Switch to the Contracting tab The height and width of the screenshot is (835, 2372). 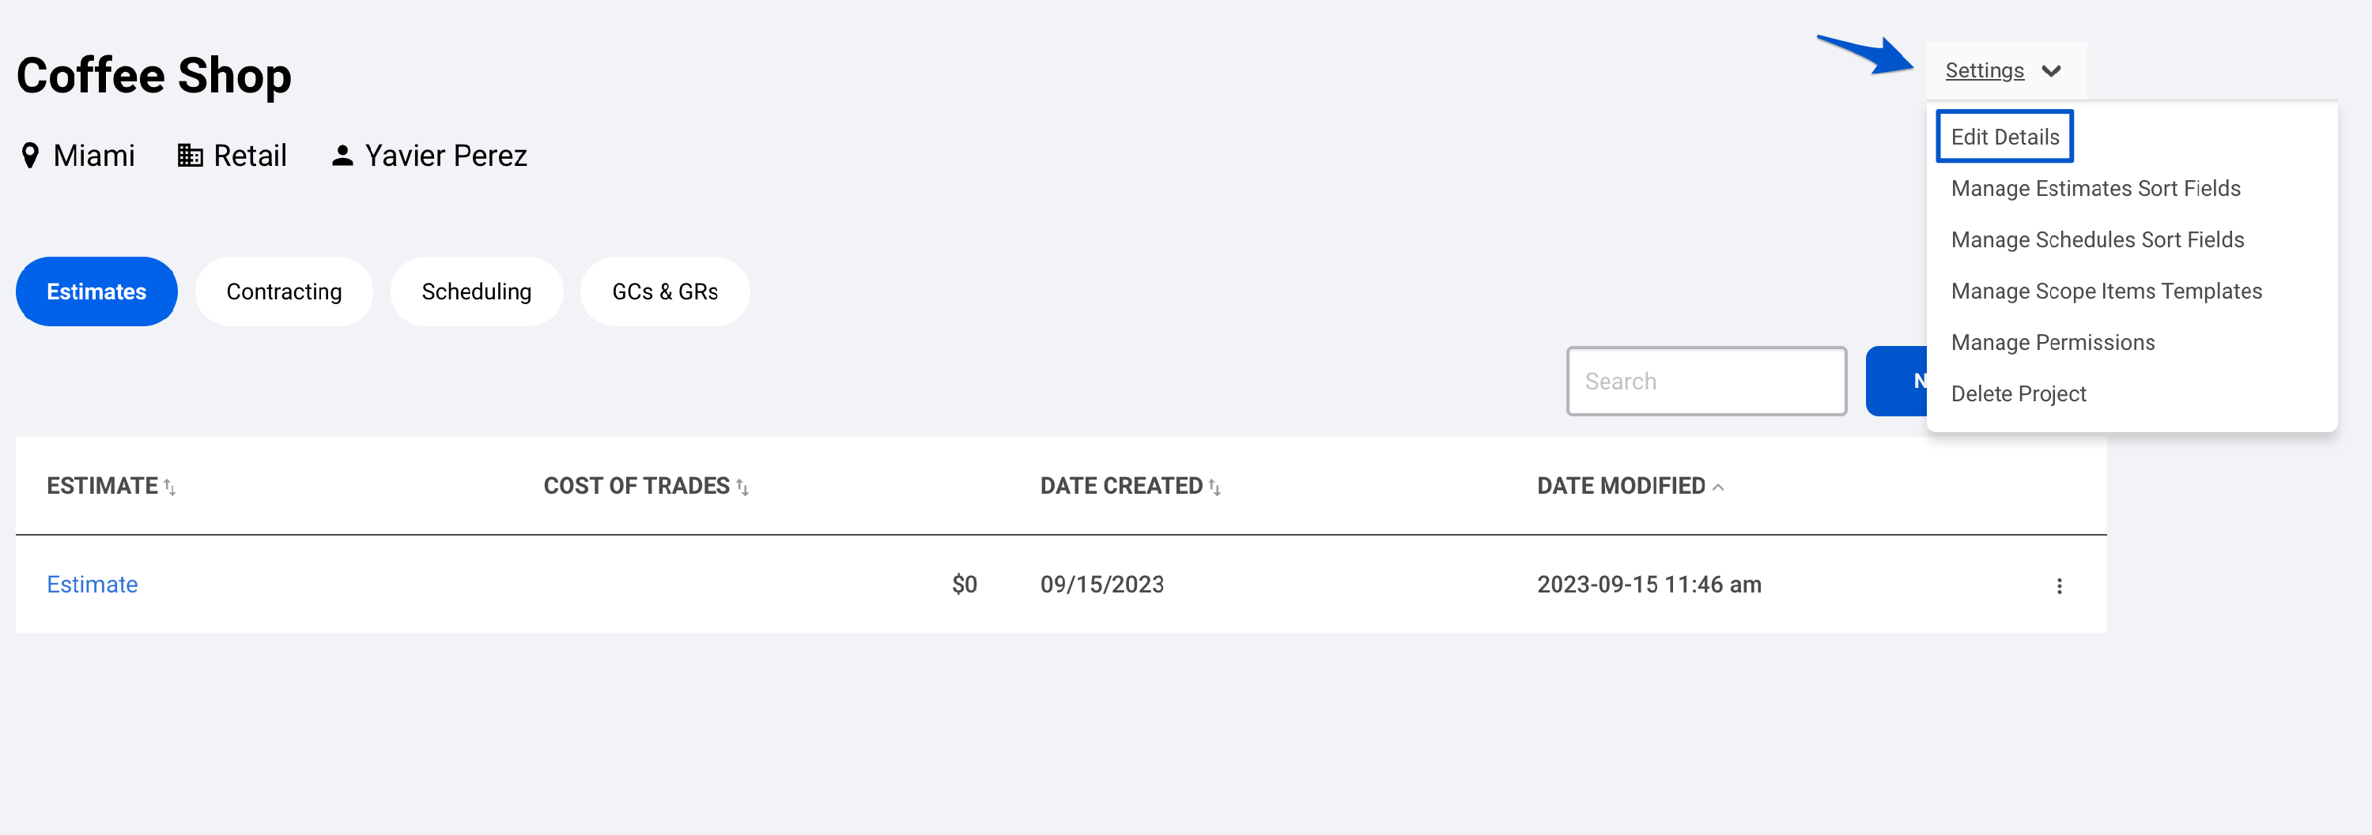point(284,291)
